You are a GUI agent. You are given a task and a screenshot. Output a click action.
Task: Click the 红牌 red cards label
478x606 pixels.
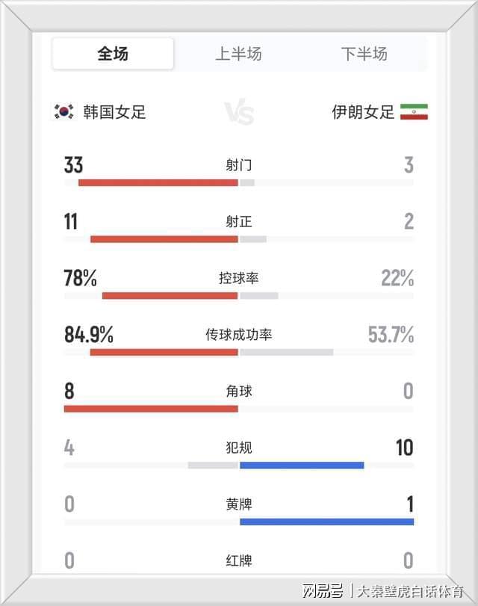pos(239,560)
